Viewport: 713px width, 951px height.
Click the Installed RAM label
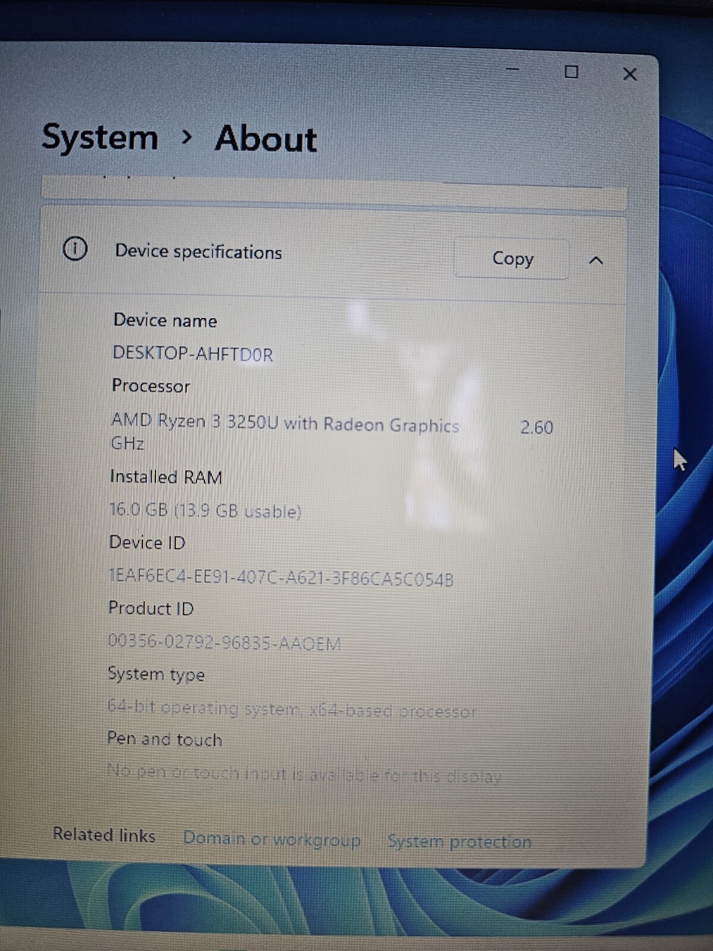(166, 477)
